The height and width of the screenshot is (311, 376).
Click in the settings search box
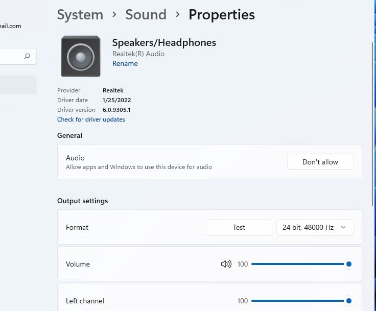[x=11, y=57]
